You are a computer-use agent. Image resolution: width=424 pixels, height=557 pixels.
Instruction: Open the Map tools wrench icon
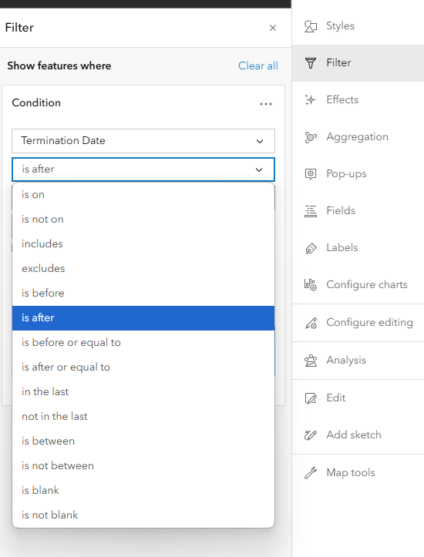[310, 473]
